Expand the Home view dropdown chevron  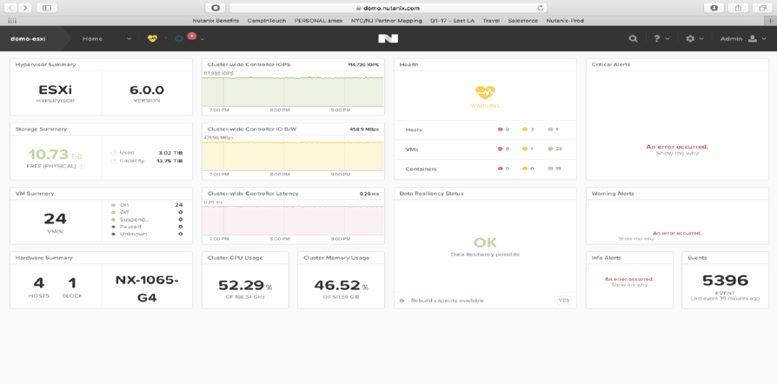(x=129, y=38)
